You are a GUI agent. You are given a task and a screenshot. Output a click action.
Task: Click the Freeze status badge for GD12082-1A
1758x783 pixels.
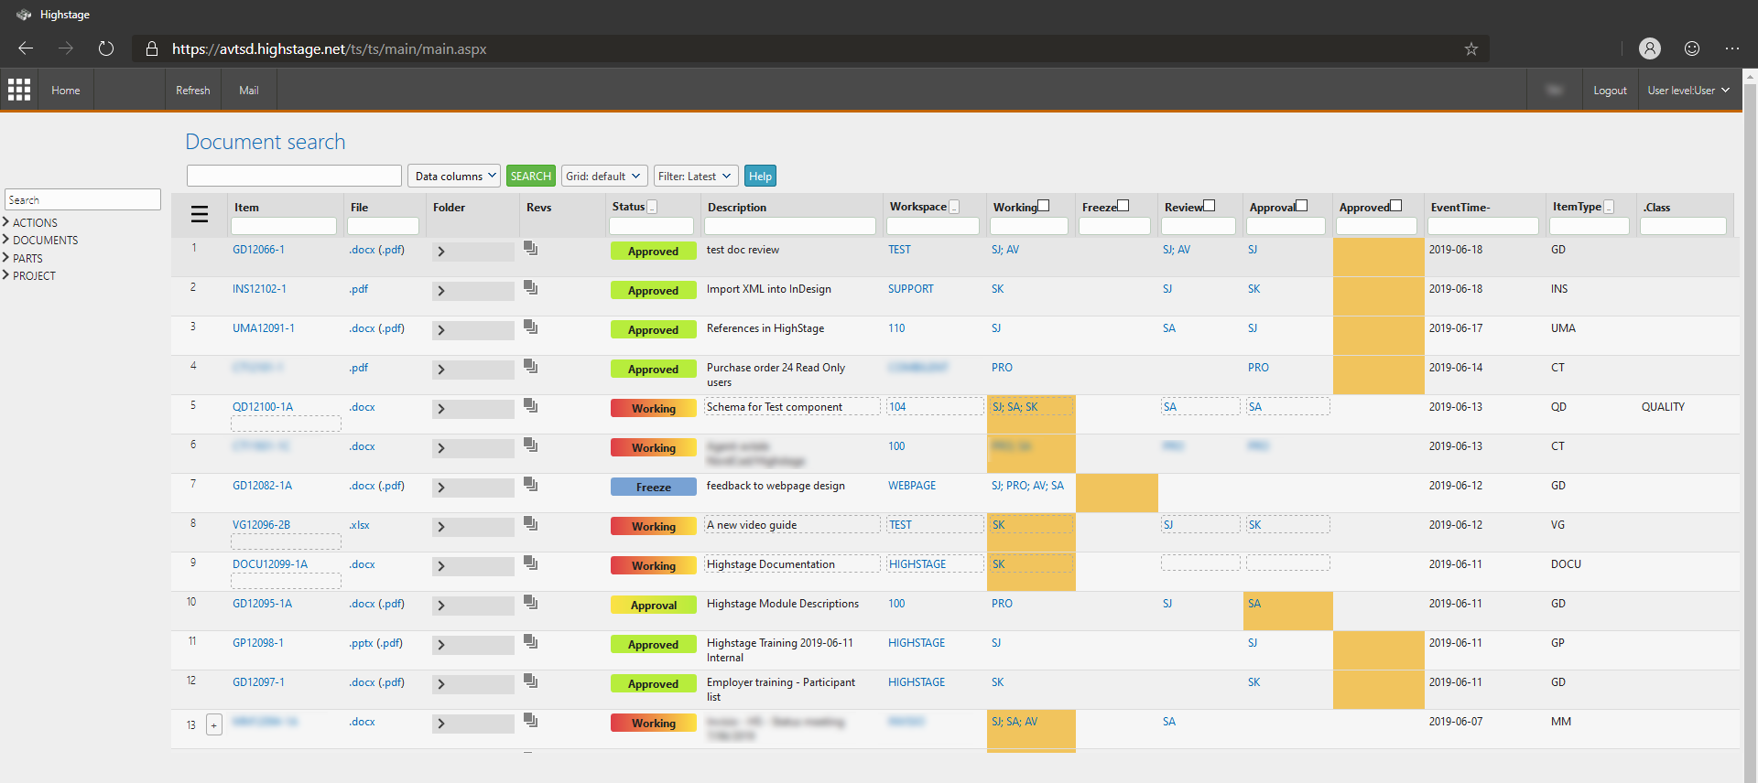[x=654, y=488]
